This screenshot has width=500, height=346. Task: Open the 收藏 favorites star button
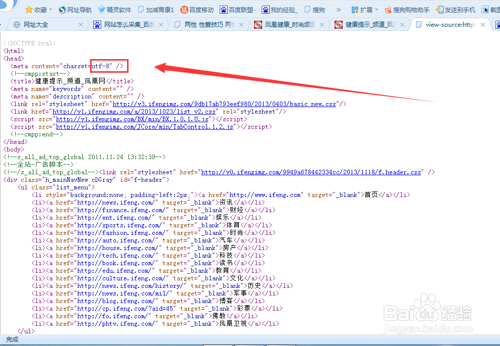click(x=36, y=10)
